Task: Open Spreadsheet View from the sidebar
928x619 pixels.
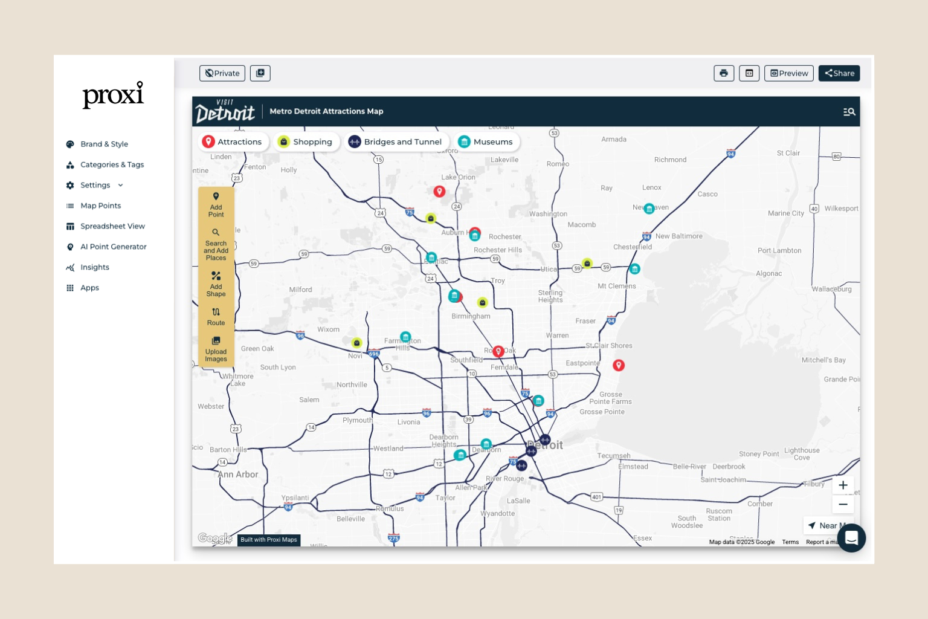Action: tap(112, 226)
